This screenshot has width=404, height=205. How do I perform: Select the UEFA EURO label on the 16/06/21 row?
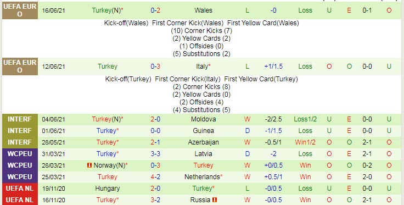click(20, 10)
